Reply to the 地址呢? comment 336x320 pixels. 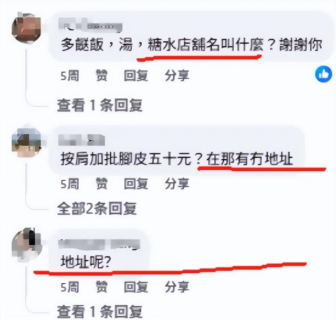[136, 287]
